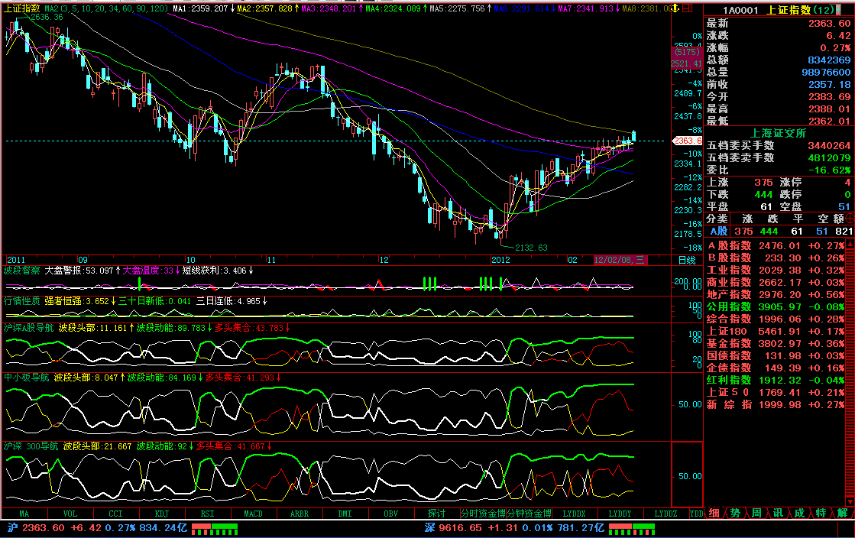Select the 上证50 row
The height and width of the screenshot is (538, 855).
pyautogui.click(x=775, y=392)
